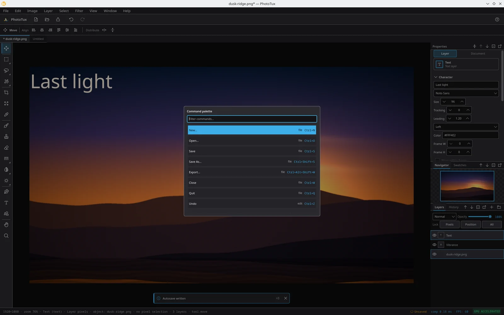Toggle Lock Position button
The width and height of the screenshot is (504, 315).
471,225
